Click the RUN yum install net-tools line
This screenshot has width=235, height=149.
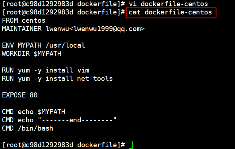pyautogui.click(x=57, y=79)
